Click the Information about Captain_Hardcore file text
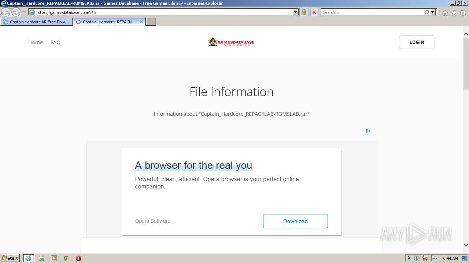This screenshot has width=469, height=263. [x=232, y=114]
